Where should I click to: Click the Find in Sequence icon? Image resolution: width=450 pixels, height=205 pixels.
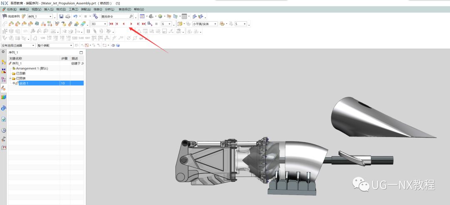pos(63,24)
